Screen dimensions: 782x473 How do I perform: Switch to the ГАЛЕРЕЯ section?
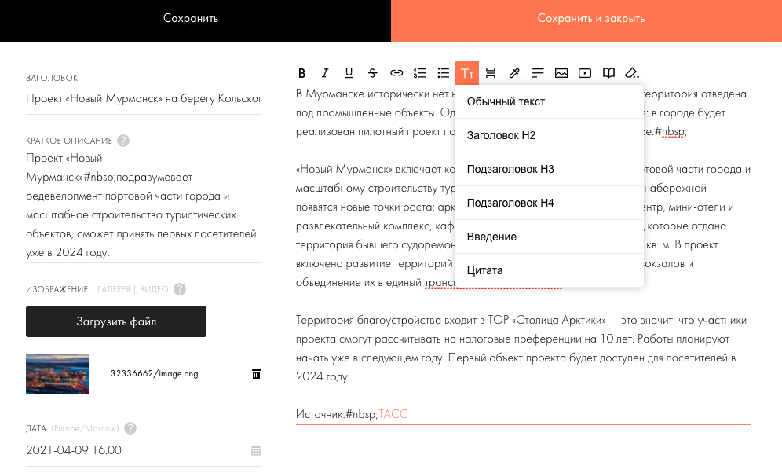115,289
